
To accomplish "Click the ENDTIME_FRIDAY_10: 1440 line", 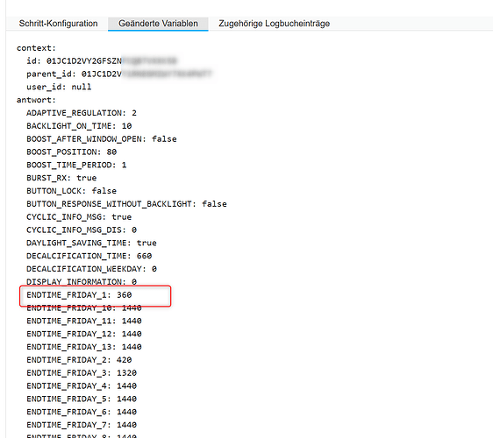I will click(84, 308).
